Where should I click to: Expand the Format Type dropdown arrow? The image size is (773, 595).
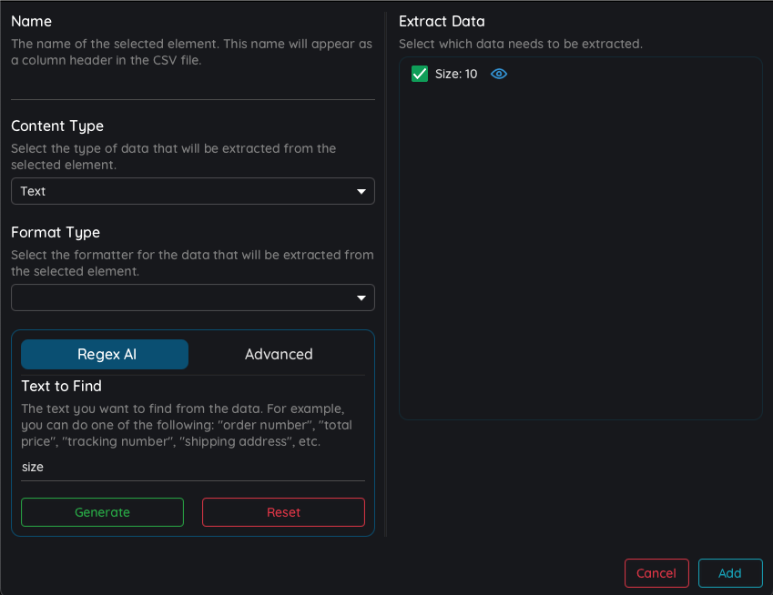click(361, 297)
